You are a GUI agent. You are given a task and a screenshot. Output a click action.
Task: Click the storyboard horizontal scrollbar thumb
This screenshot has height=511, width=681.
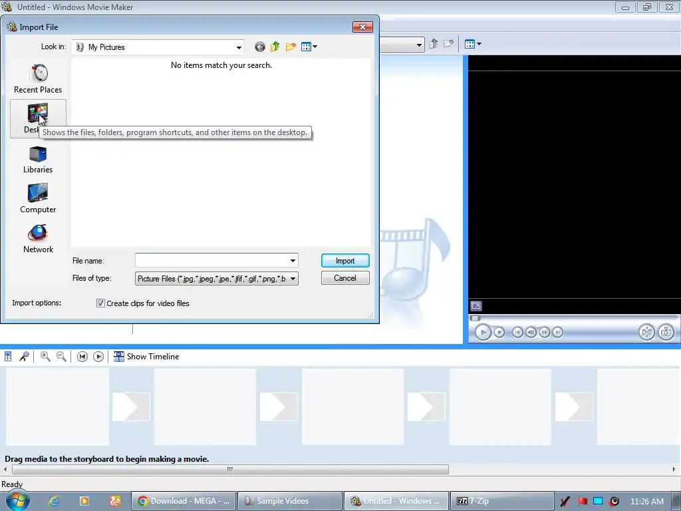pos(230,469)
